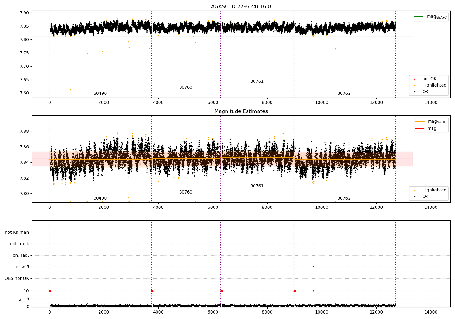Click the 'not track' axis label
Viewport: 455px width, 319px height.
coord(19,244)
